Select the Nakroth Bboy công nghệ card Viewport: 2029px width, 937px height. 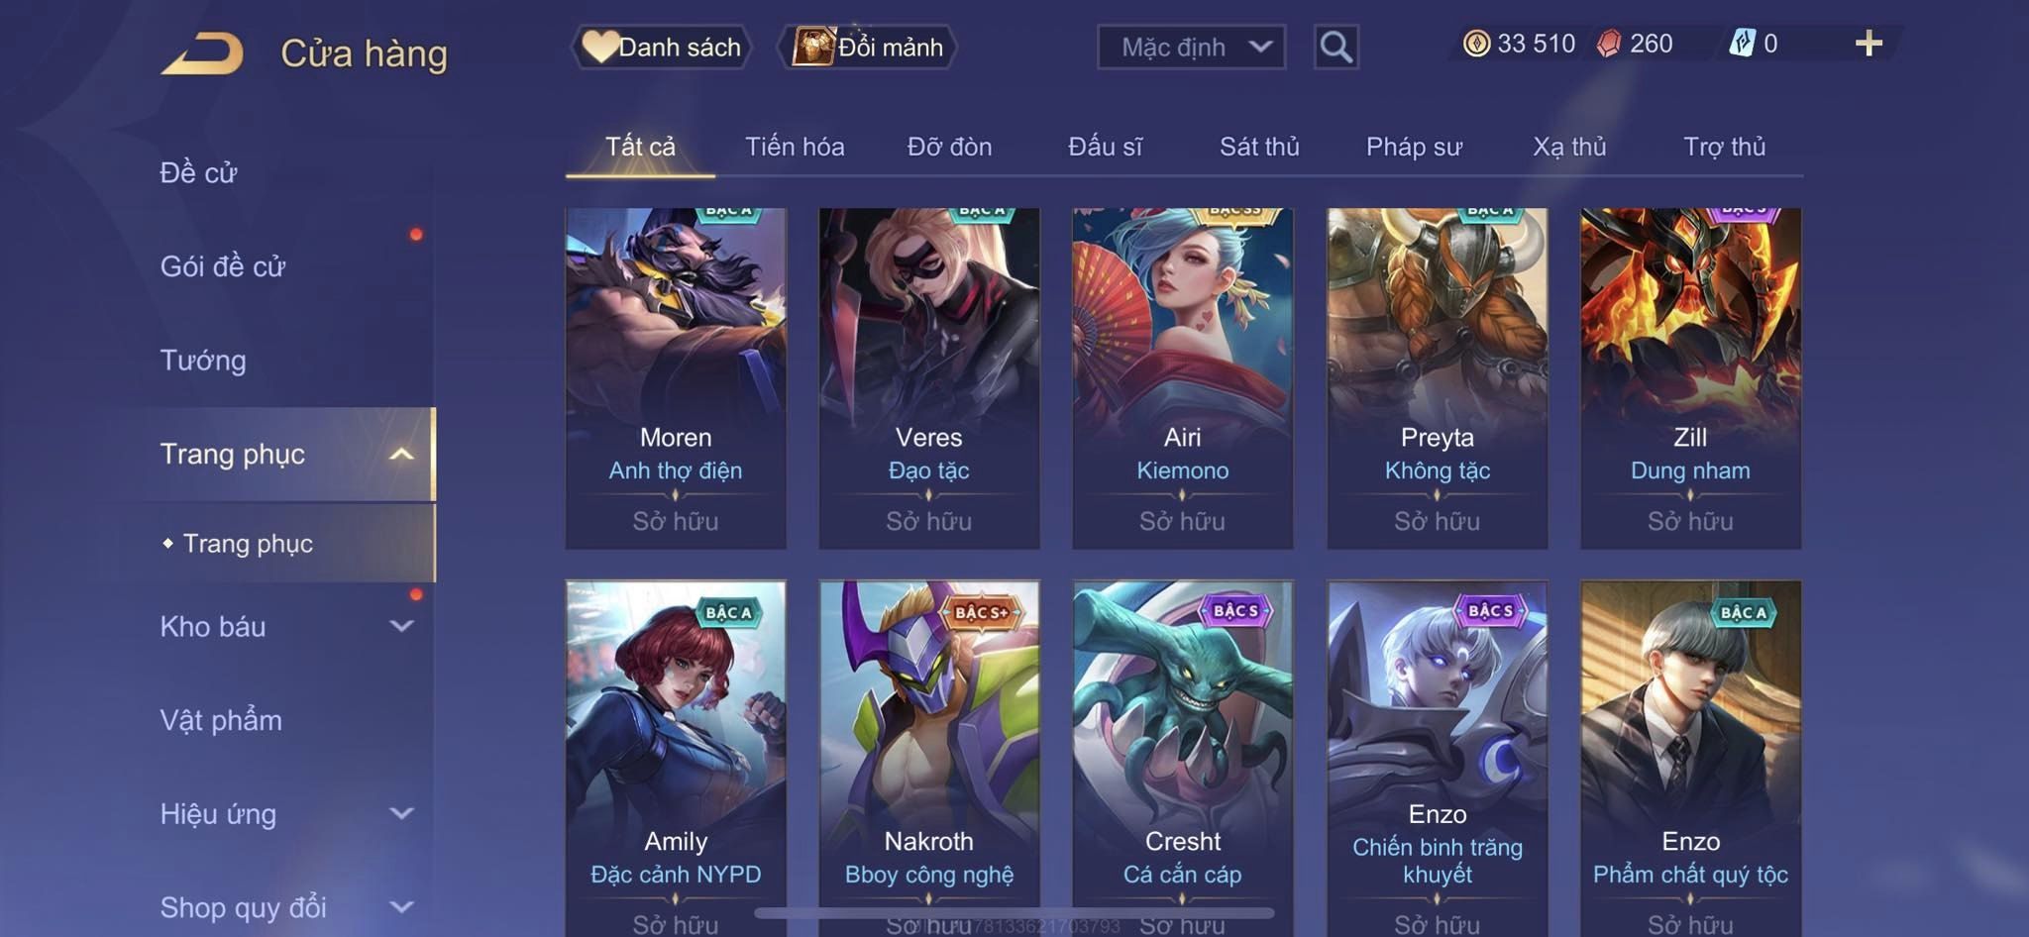click(928, 758)
